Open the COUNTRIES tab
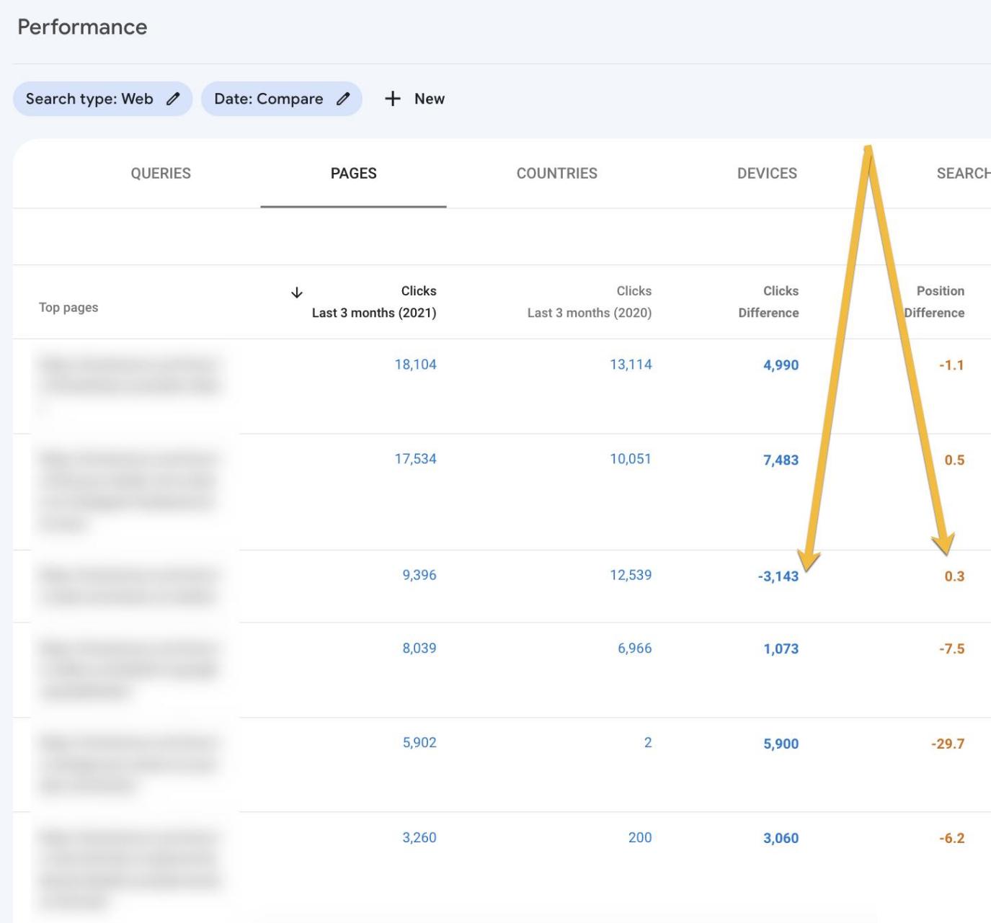991x923 pixels. [556, 173]
